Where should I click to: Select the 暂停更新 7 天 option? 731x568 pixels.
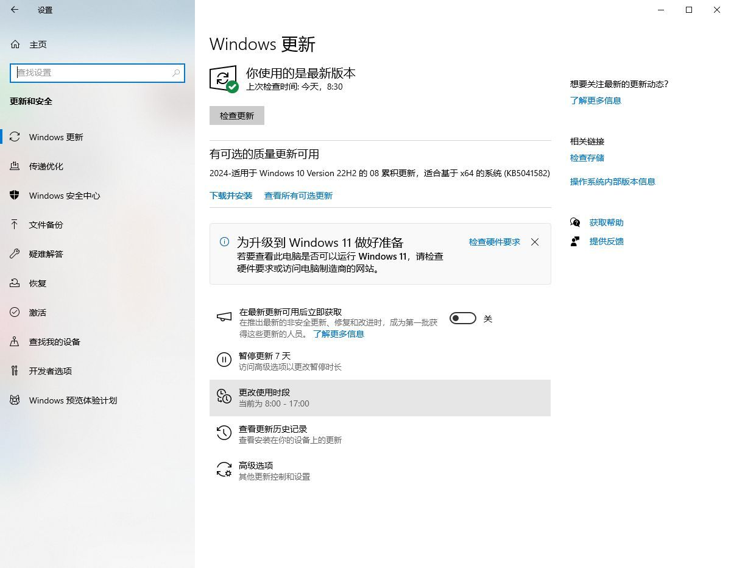[x=380, y=361]
